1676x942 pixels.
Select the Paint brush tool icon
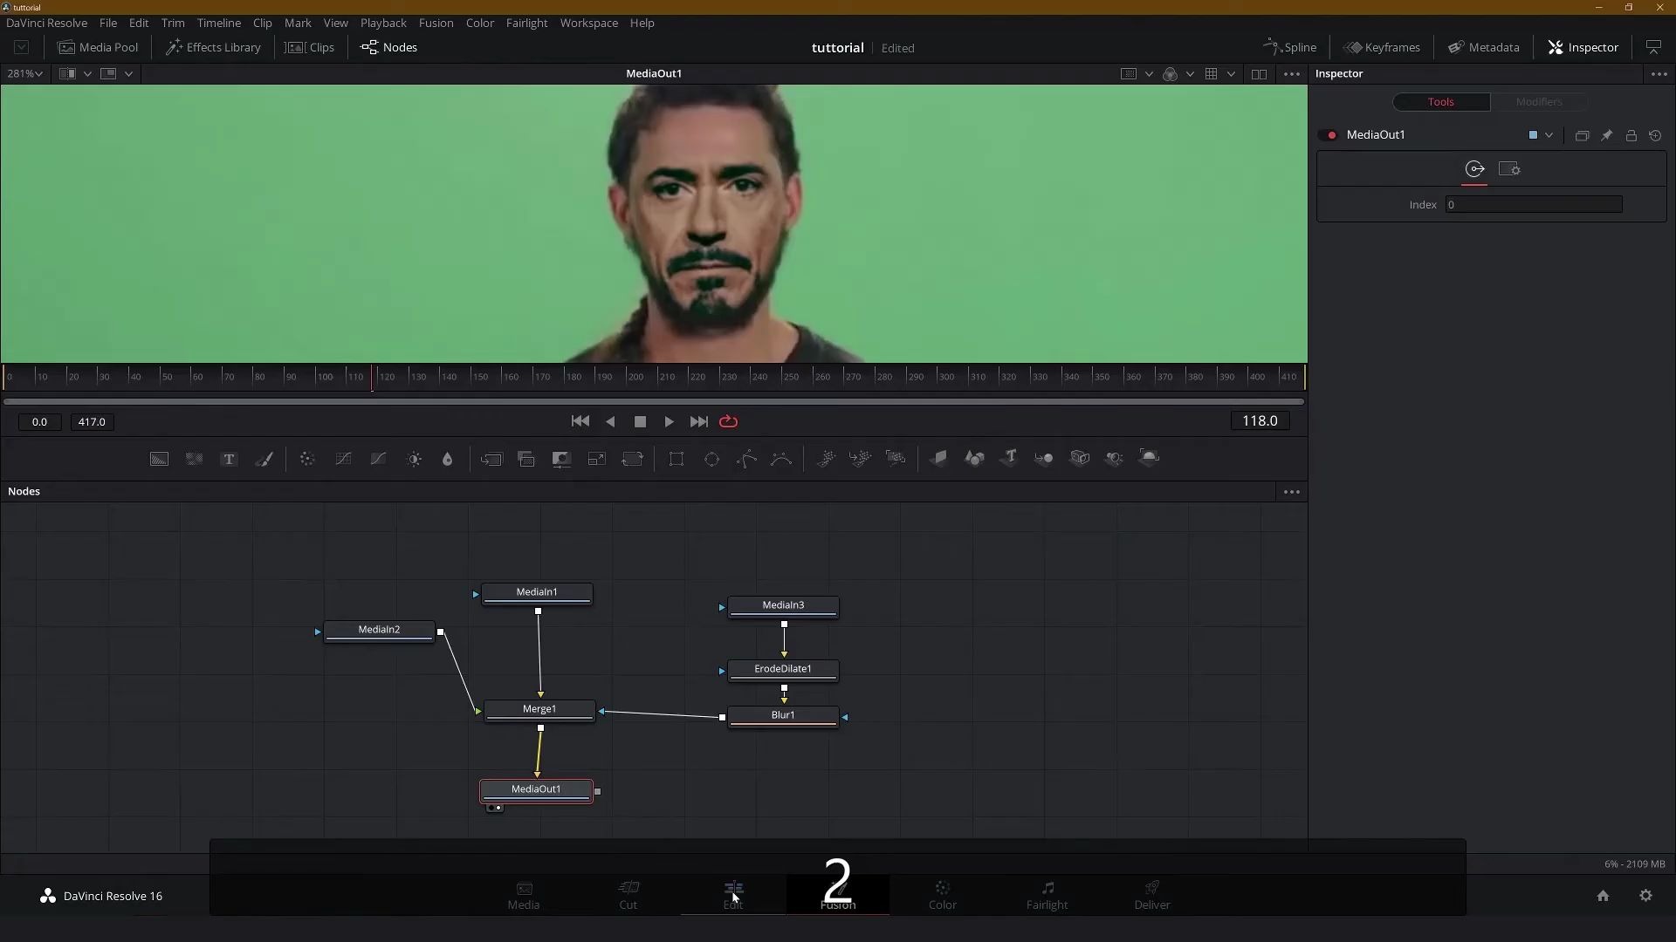(x=264, y=459)
